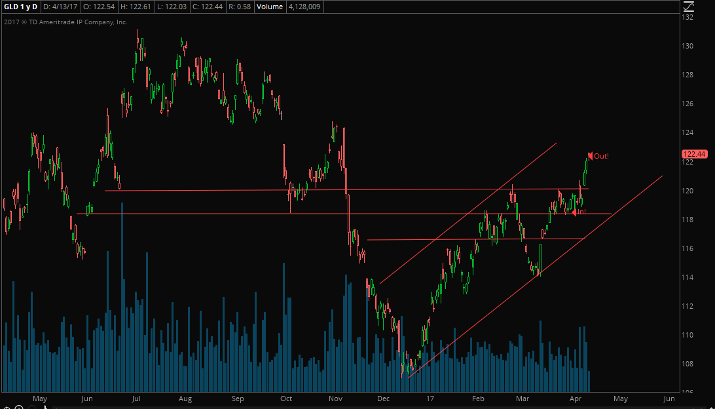The image size is (715, 409).
Task: Click the 126 price axis label
Action: (688, 104)
